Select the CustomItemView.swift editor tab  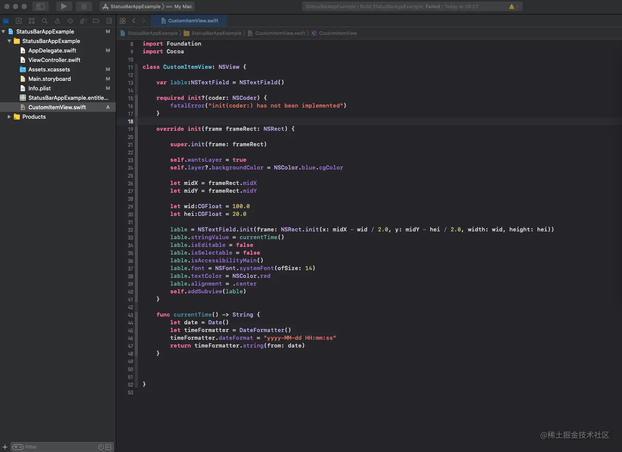(189, 21)
